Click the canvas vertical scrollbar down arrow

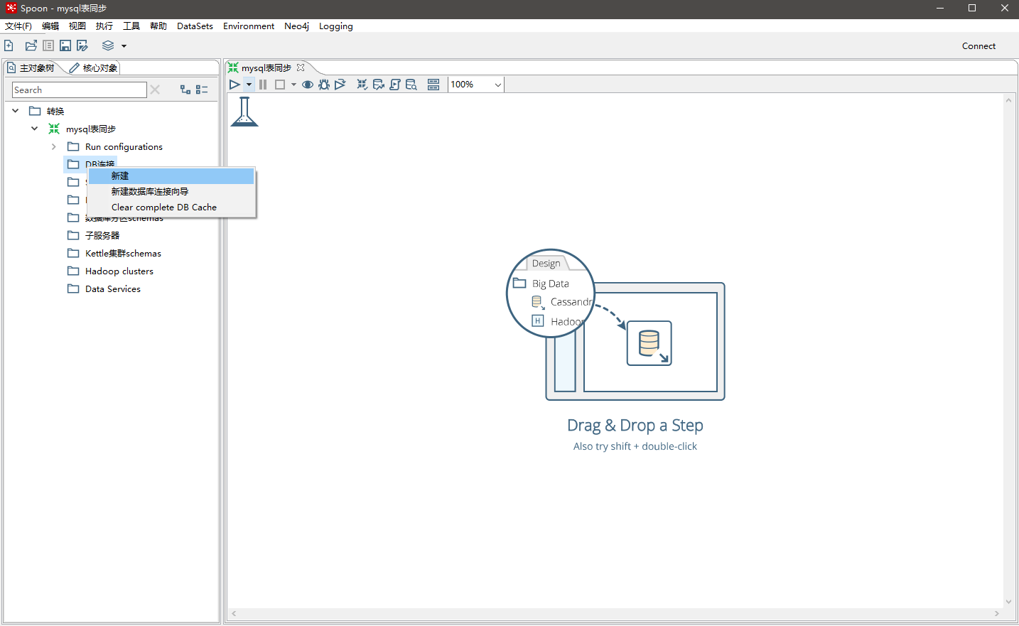(x=1008, y=602)
